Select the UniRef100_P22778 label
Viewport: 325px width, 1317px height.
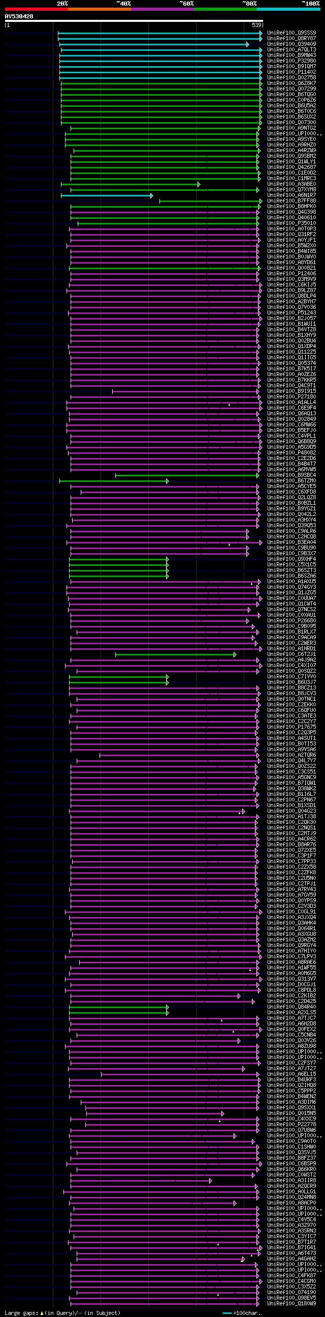pyautogui.click(x=291, y=1124)
